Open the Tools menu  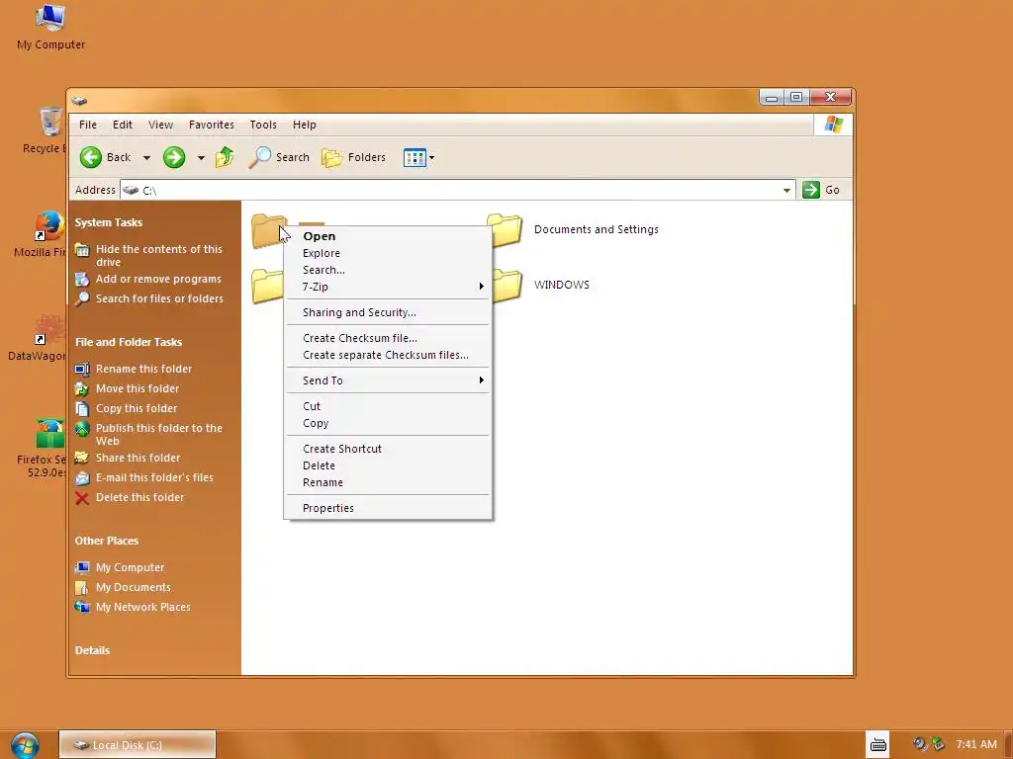click(263, 125)
